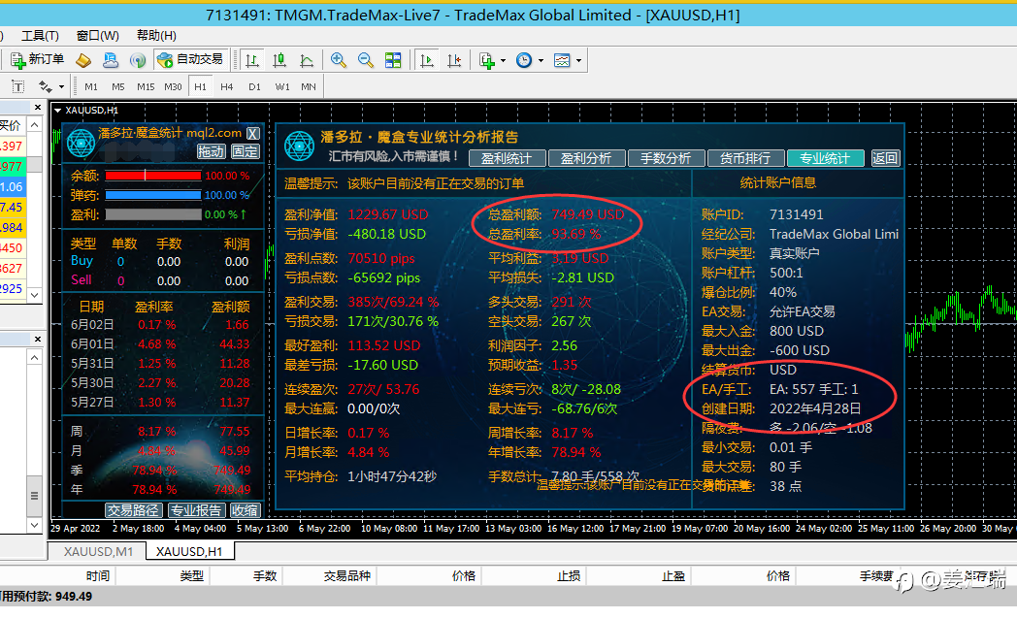Viewport: 1017px width, 619px height.
Task: Switch timeframe to MN
Action: point(309,86)
